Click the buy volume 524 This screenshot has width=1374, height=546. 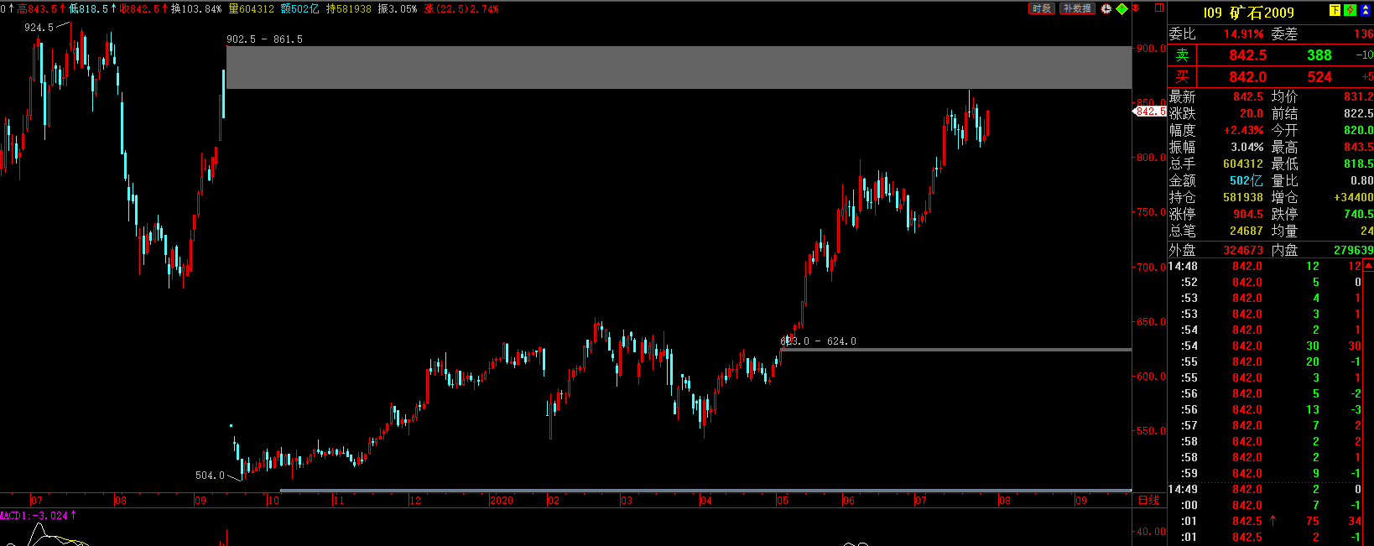coord(1319,77)
